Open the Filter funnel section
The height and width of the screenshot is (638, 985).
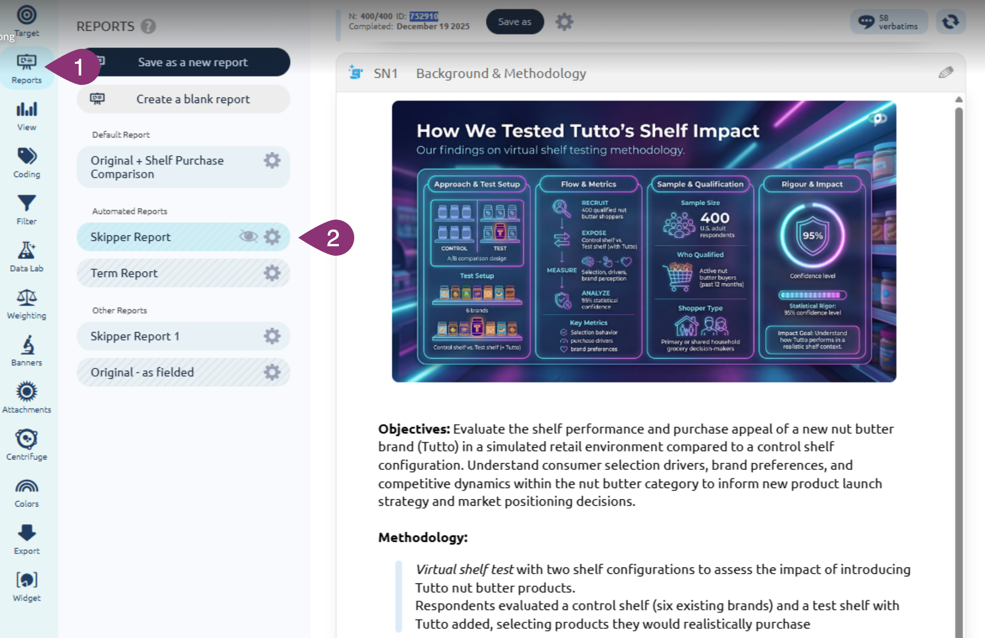click(27, 210)
